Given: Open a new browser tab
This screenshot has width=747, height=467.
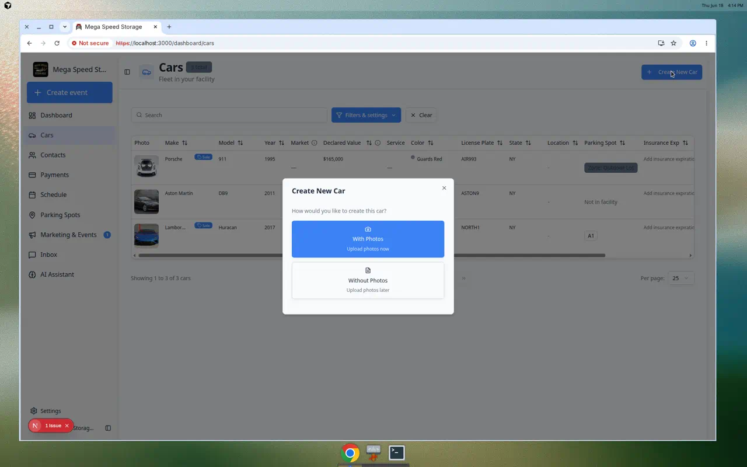Looking at the screenshot, I should pyautogui.click(x=169, y=27).
